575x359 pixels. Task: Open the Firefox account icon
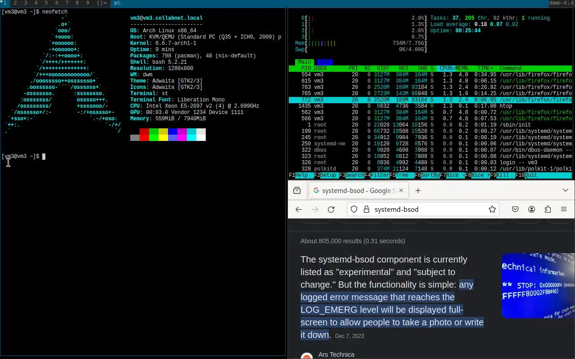tap(531, 209)
